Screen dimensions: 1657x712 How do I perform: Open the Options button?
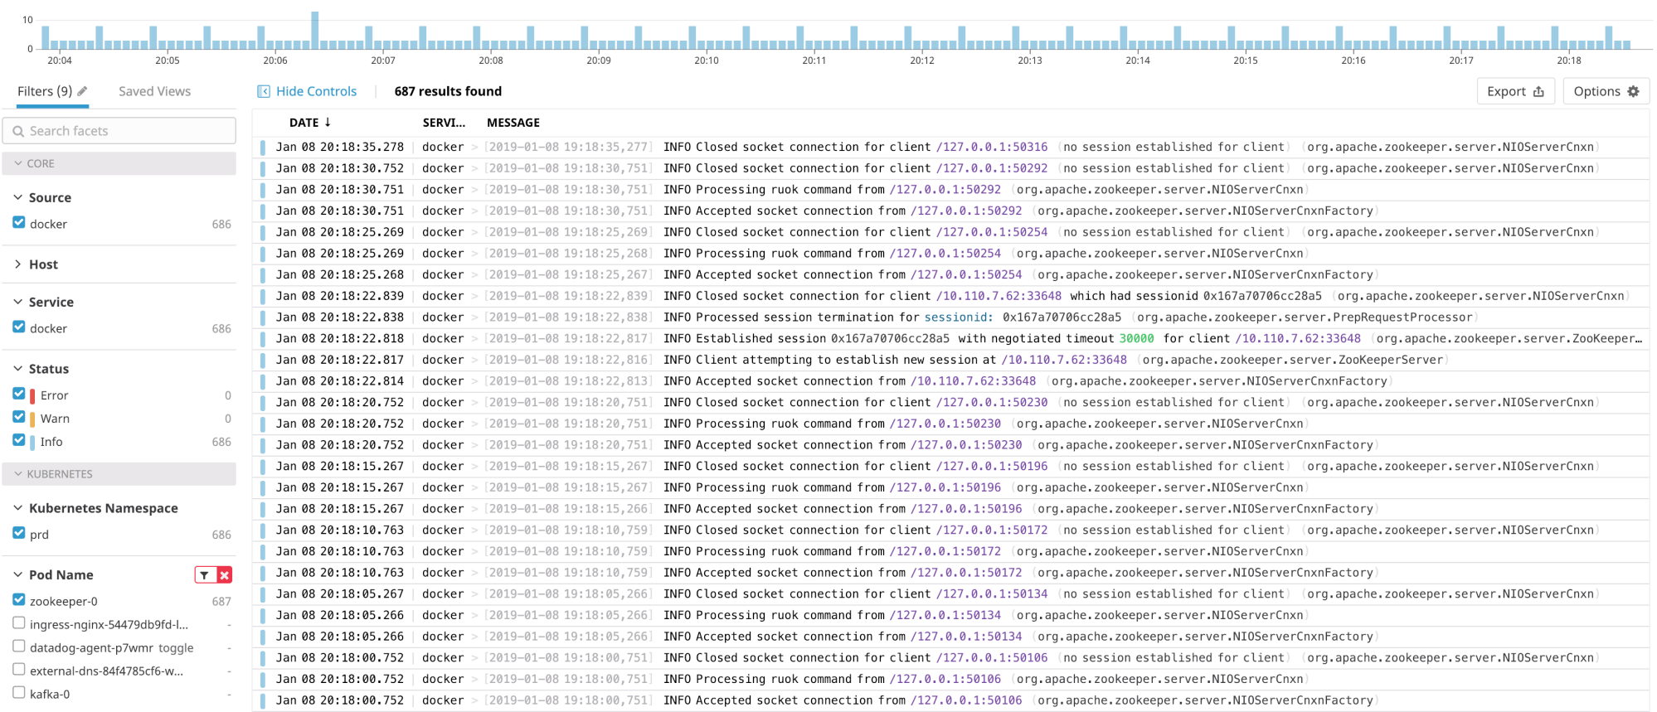click(1606, 91)
